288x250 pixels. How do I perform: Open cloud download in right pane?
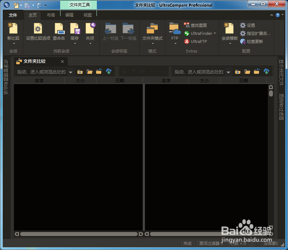(x=266, y=71)
